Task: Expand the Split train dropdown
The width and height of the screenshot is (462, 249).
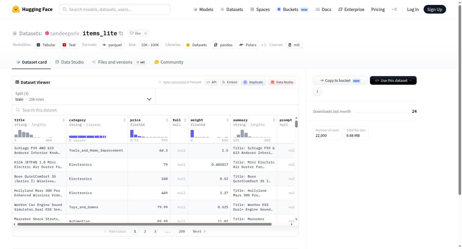Action: [83, 96]
